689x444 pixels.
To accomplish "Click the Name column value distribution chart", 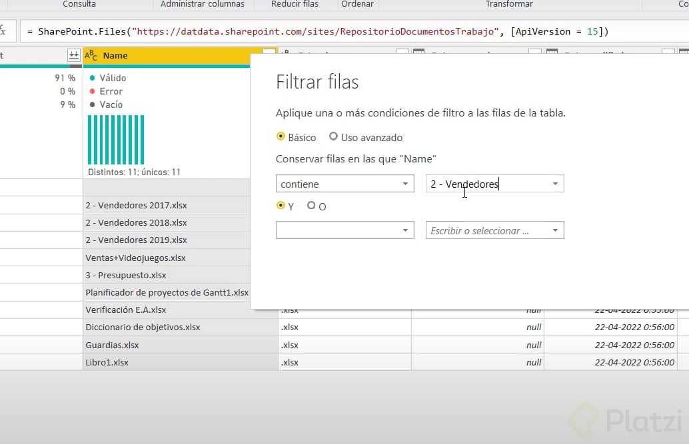I will (116, 140).
